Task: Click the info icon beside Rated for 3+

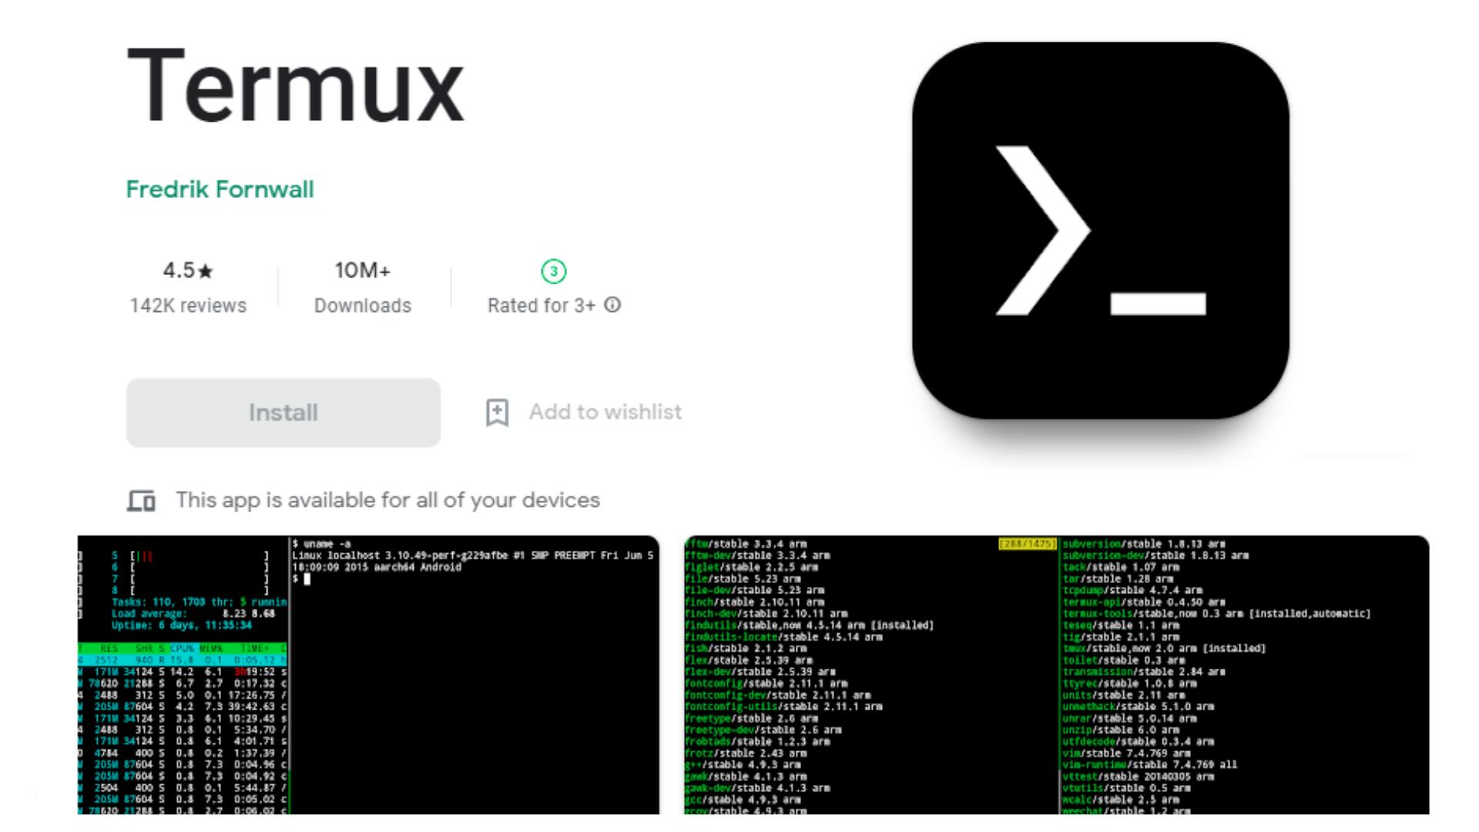Action: click(612, 305)
